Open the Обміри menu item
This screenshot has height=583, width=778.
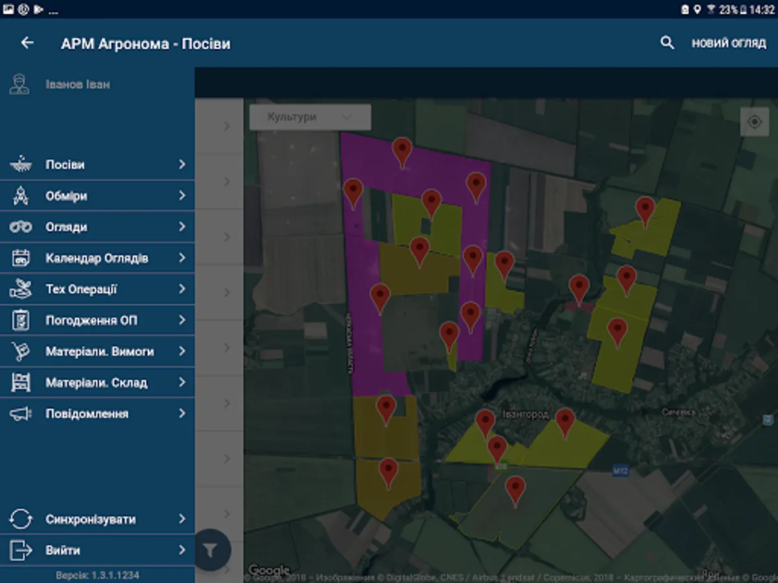tap(97, 196)
